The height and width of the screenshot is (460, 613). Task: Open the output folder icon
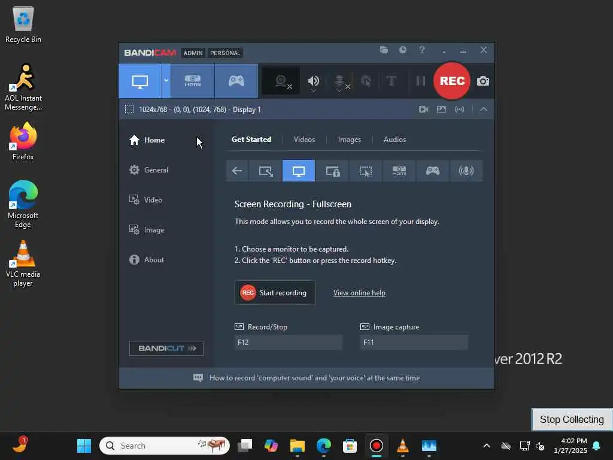click(x=384, y=50)
